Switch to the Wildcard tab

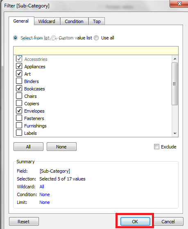point(47,21)
